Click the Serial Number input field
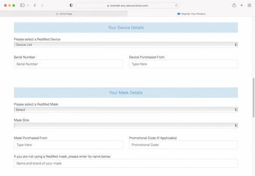 (x=68, y=64)
